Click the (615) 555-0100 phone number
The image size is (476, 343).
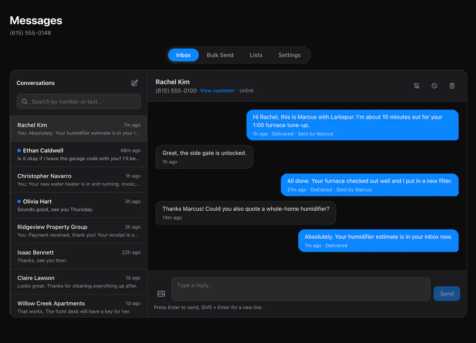tap(176, 91)
